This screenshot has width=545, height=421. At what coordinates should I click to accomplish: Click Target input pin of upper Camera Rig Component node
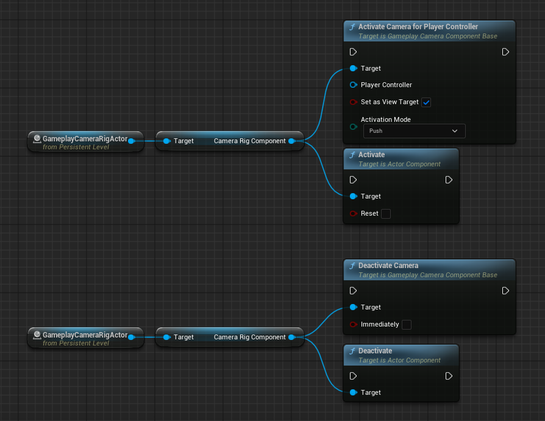click(x=167, y=141)
